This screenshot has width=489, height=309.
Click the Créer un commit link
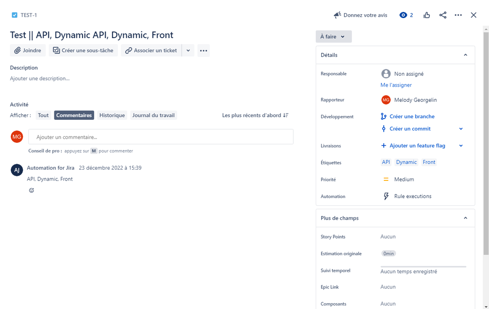pyautogui.click(x=410, y=129)
